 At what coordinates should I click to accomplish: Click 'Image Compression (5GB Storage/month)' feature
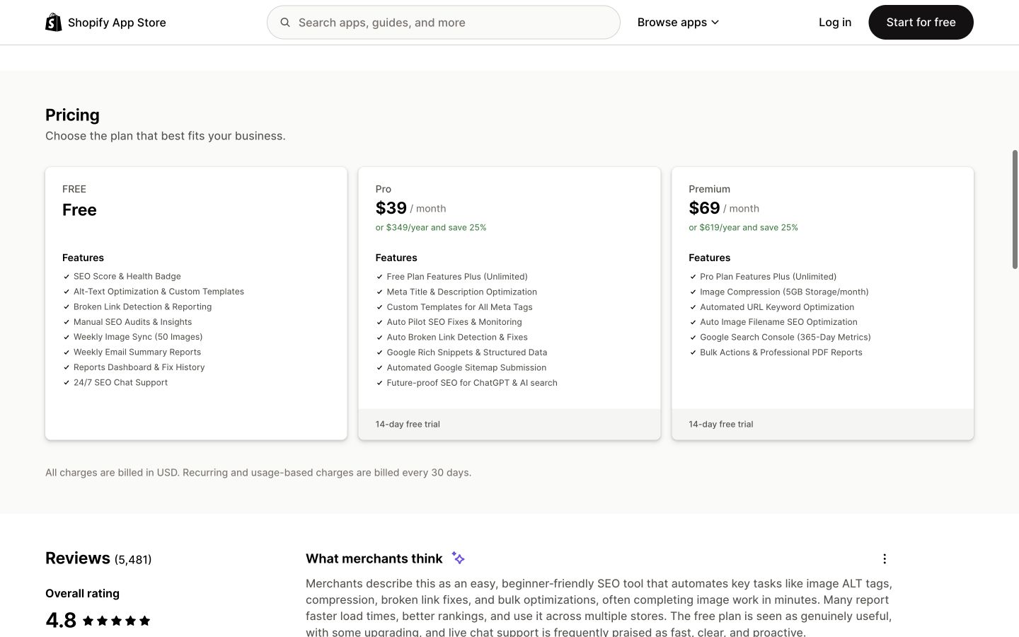coord(784,292)
